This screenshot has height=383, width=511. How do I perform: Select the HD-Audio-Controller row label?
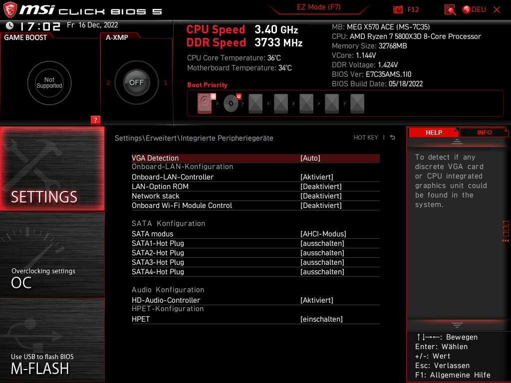pyautogui.click(x=166, y=300)
